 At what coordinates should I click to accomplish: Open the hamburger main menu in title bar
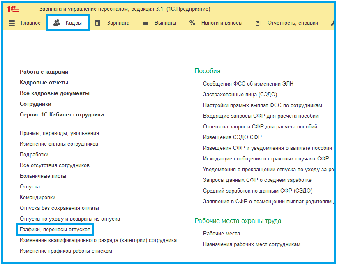(28, 9)
